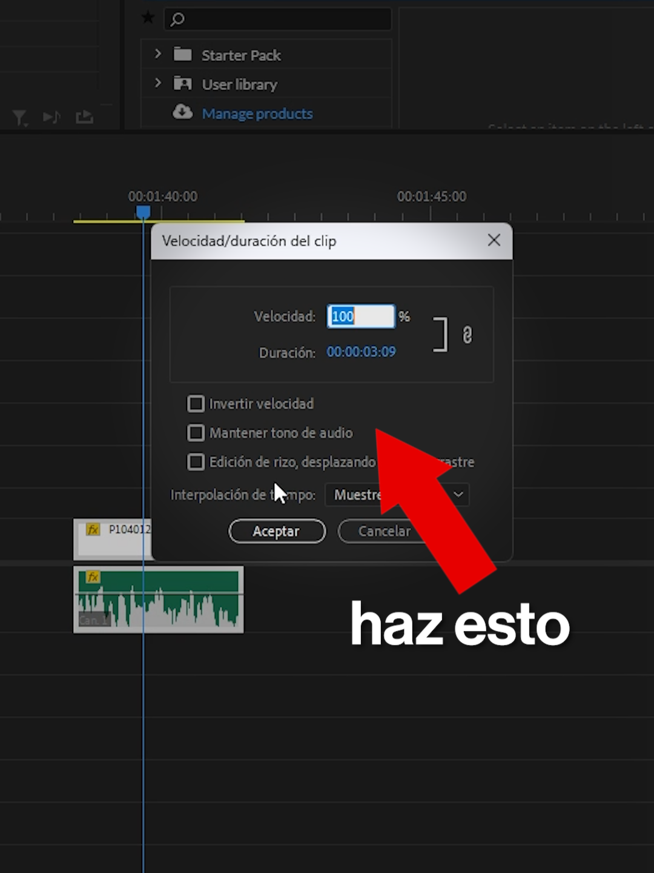Image resolution: width=654 pixels, height=873 pixels.
Task: Click the magnifier icon in the search field
Action: tap(176, 20)
